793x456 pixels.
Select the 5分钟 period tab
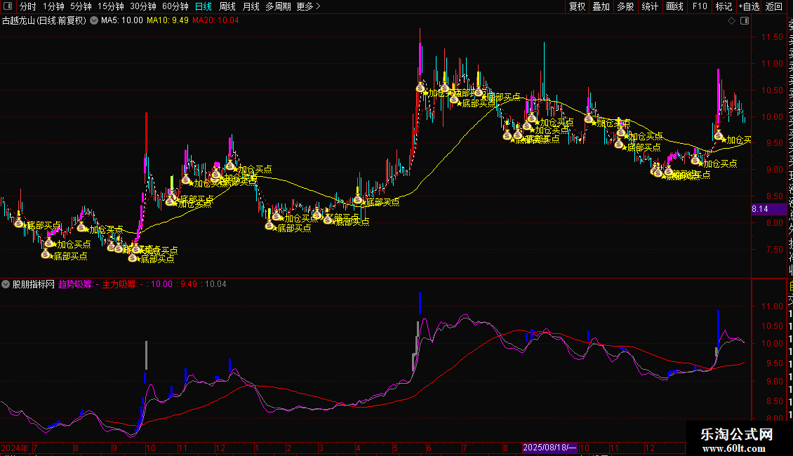[x=81, y=6]
